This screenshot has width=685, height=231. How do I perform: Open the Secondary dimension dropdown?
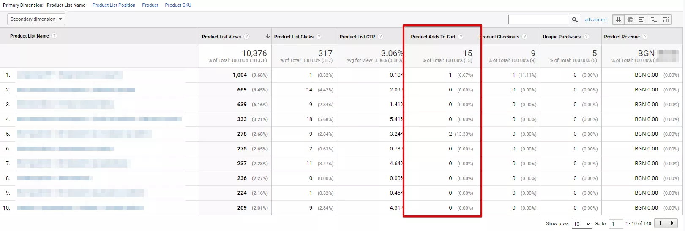(x=36, y=19)
